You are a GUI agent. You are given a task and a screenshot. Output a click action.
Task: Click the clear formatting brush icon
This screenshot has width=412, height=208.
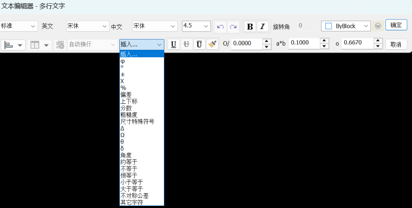[212, 44]
